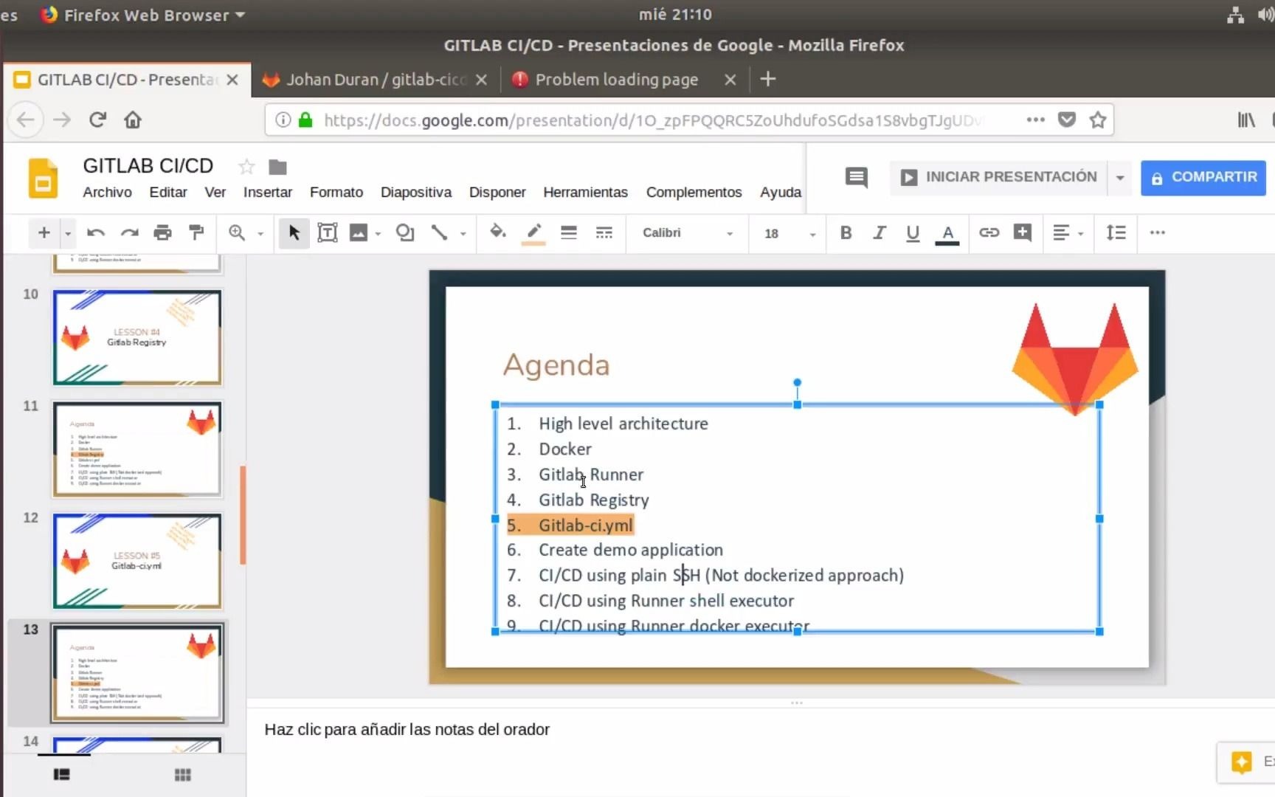Switch to filmstrip view

[62, 774]
